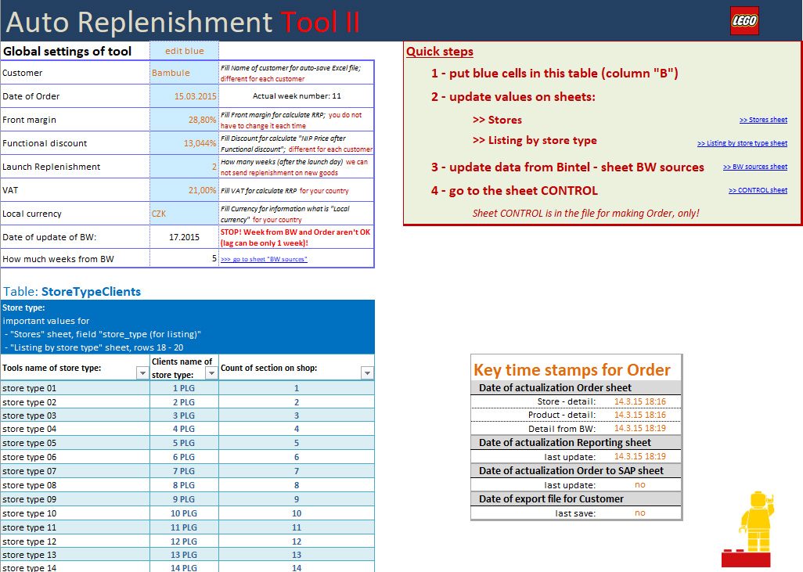Select the store type 13 row label
Image resolution: width=803 pixels, height=572 pixels.
(x=29, y=555)
